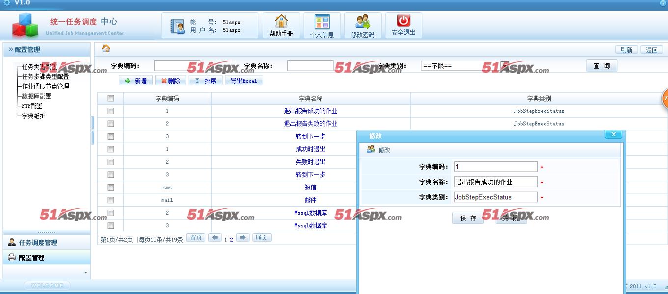Switch to 配置管理 sidebar section at bottom
668x294 pixels.
click(47, 258)
